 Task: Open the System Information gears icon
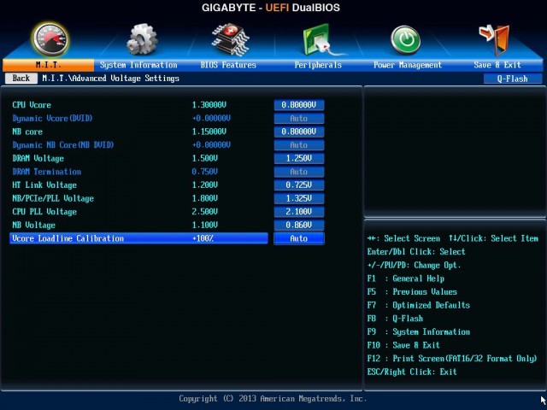click(141, 39)
